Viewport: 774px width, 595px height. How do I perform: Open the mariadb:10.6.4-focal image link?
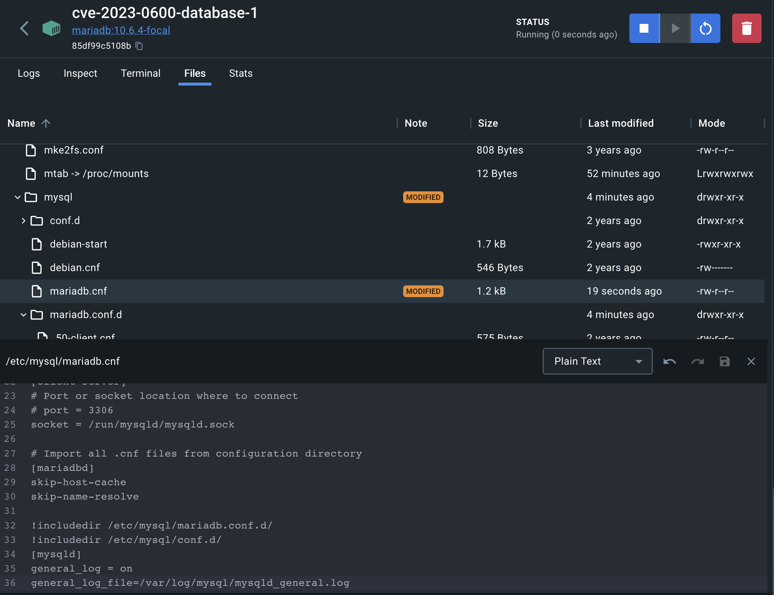coord(121,30)
